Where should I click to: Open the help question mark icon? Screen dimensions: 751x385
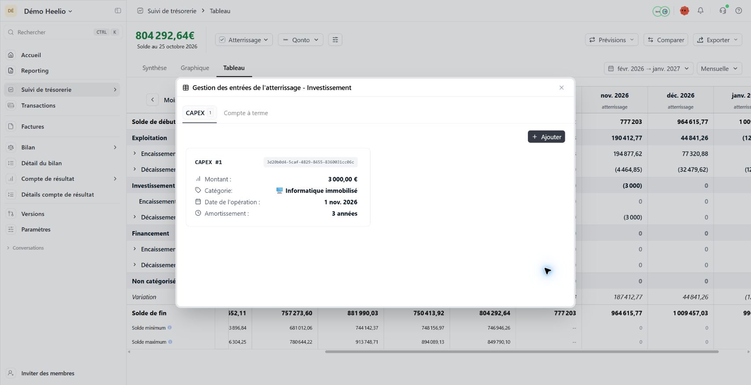click(739, 11)
